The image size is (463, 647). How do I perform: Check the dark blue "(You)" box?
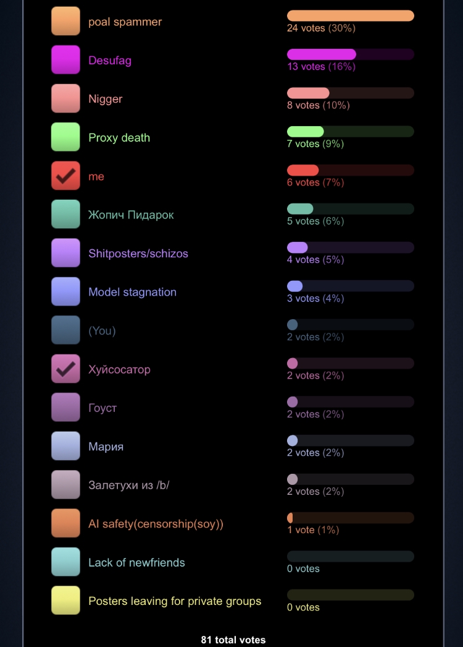(65, 330)
